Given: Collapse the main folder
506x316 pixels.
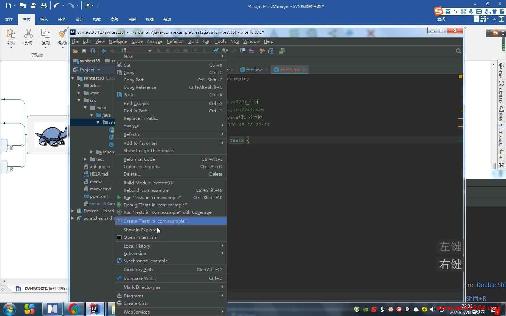Looking at the screenshot, I should (85, 108).
